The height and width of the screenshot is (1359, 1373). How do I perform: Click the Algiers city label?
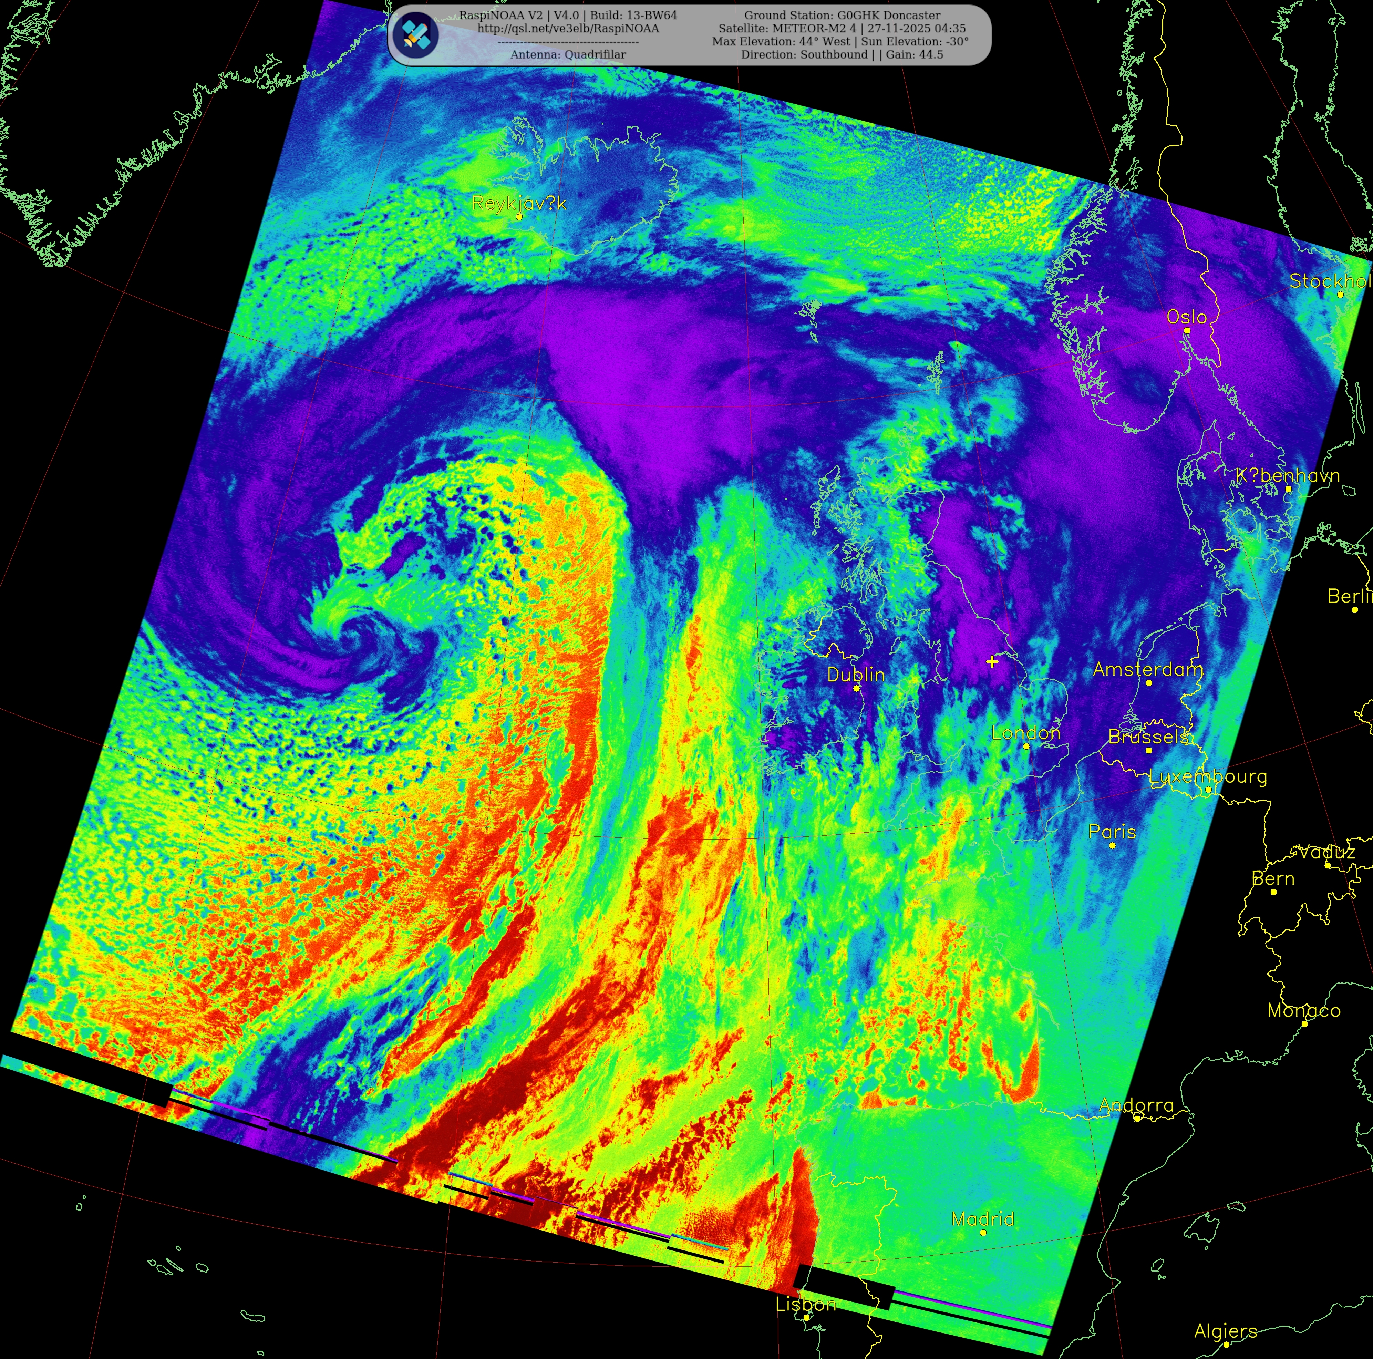[x=1225, y=1330]
